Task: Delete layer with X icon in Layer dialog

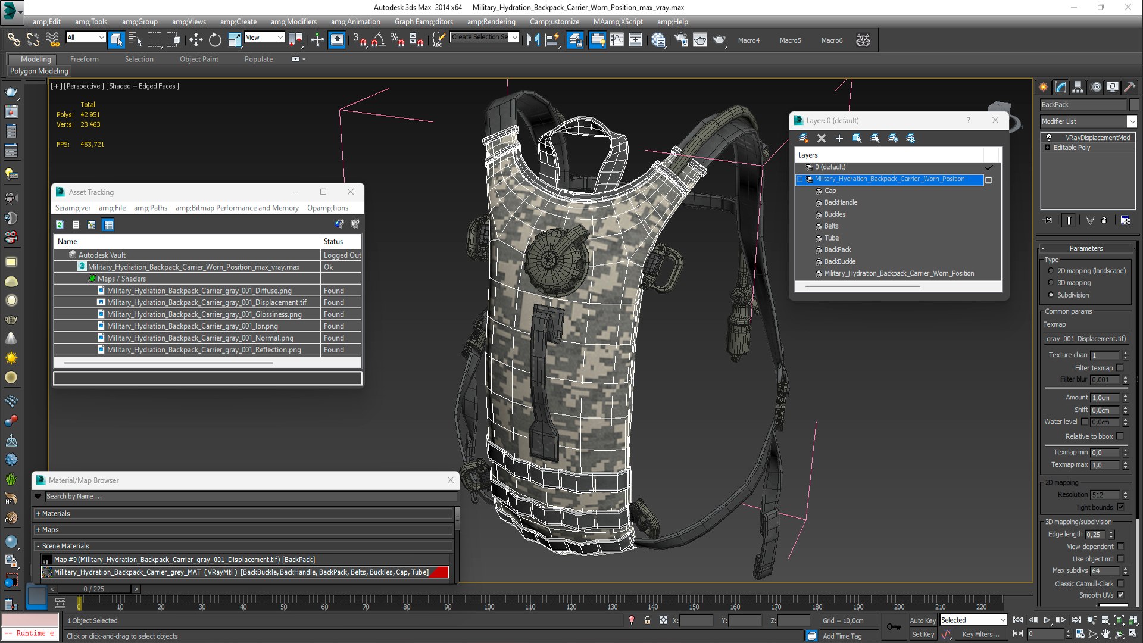Action: coord(822,138)
